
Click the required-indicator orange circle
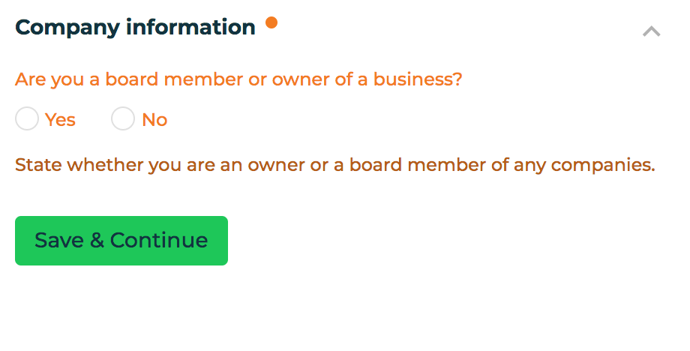(271, 22)
